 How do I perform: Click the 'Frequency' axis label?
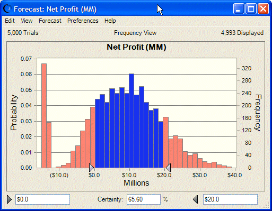[258, 113]
